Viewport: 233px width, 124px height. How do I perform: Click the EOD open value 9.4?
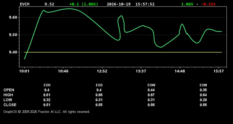pos(99,90)
